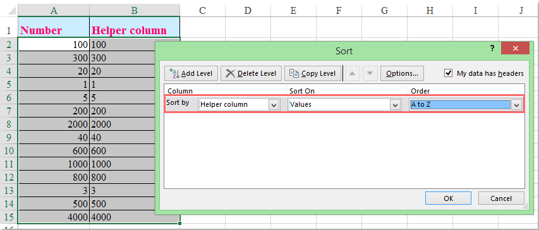539x230 pixels.
Task: Select column F header
Action: pyautogui.click(x=339, y=11)
